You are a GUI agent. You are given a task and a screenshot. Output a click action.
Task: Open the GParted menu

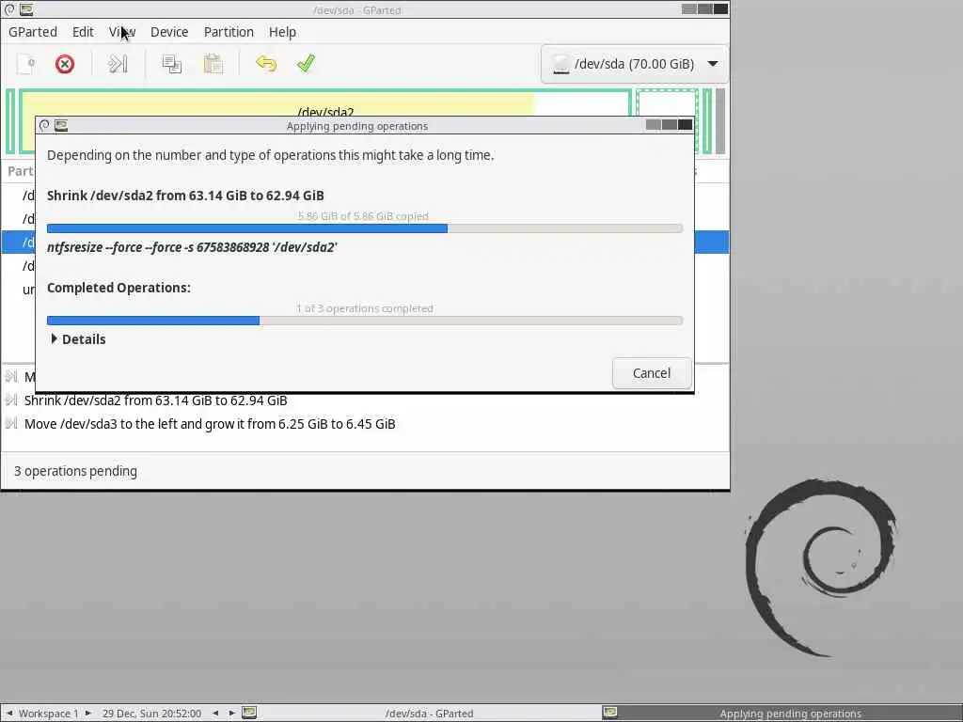(x=33, y=32)
